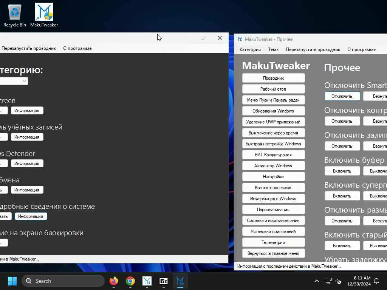Open the notifications bell icon
The height and width of the screenshot is (290, 387).
[376, 281]
